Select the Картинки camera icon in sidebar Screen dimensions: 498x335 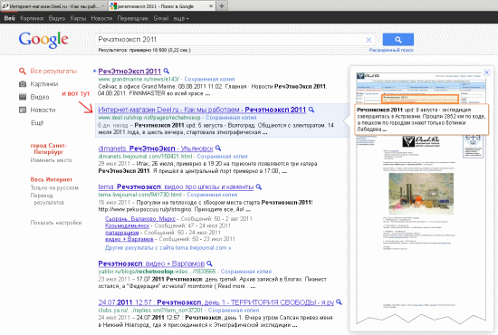[23, 84]
